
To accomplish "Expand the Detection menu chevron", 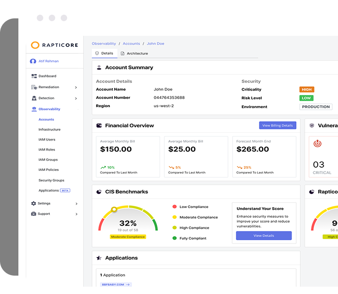I will [76, 98].
